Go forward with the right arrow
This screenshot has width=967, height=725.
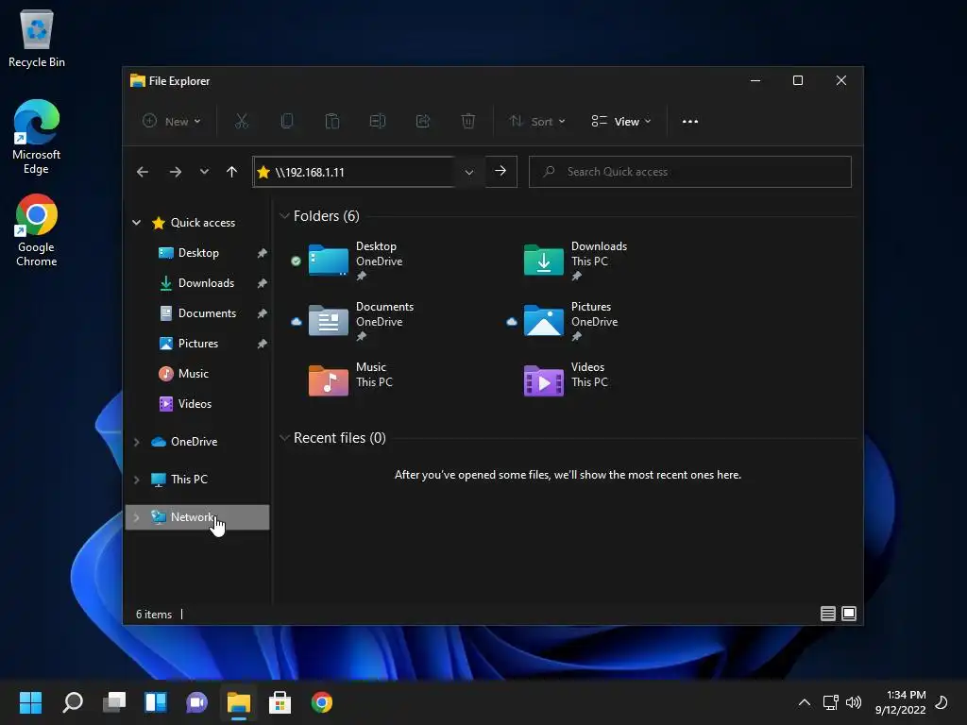pyautogui.click(x=175, y=172)
